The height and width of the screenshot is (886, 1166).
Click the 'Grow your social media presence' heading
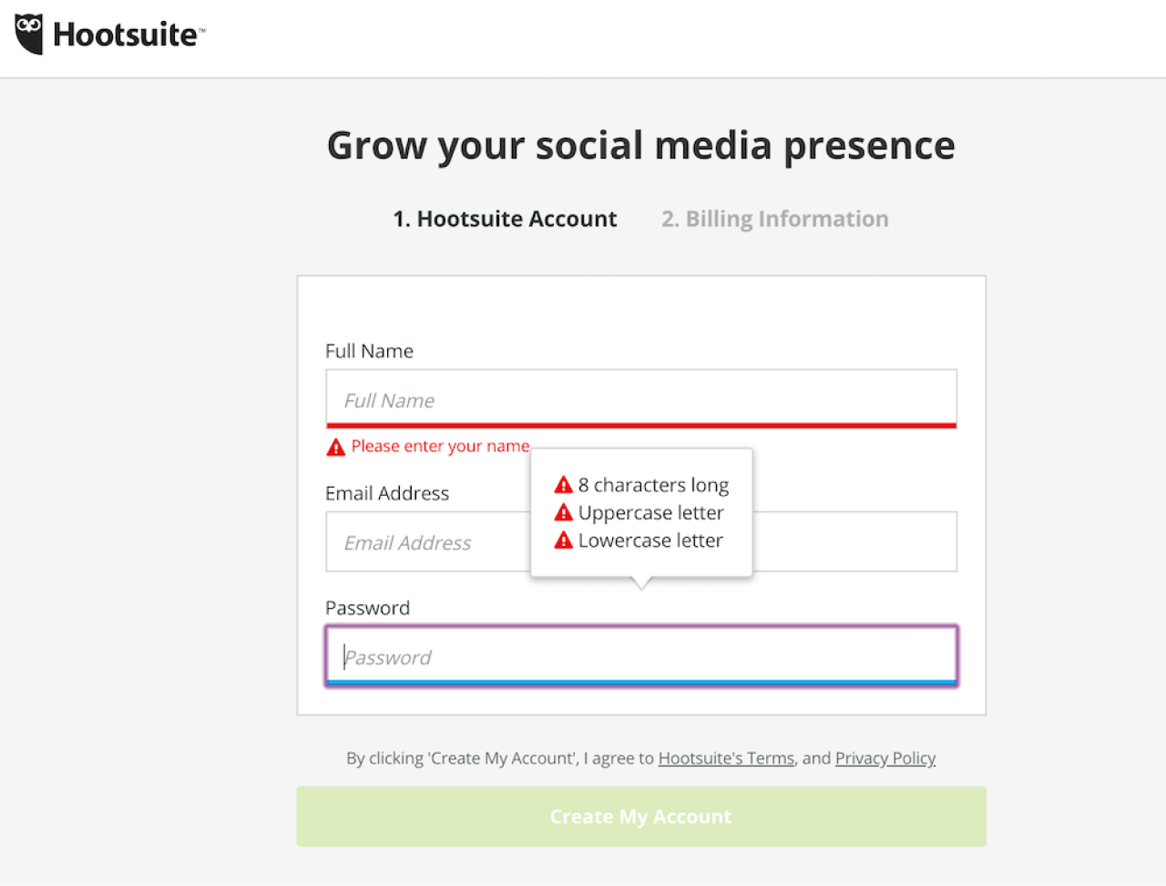[x=640, y=145]
